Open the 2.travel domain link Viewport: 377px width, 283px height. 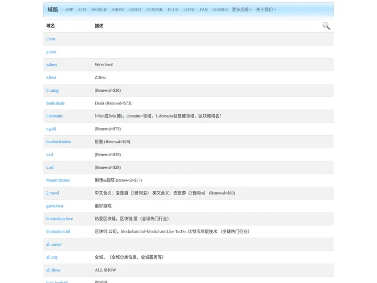click(x=52, y=193)
